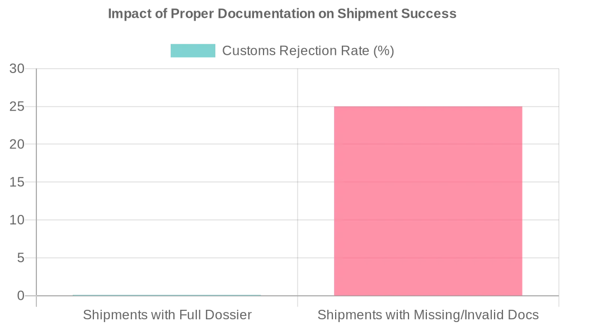Viewport: 607px width, 336px height.
Task: Click the Shipments with Full Dossier label
Action: (x=167, y=315)
